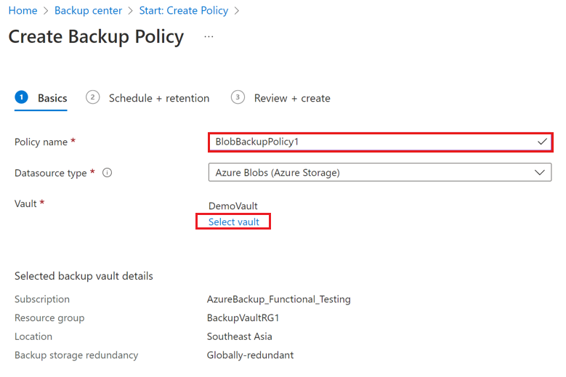Screen dimensions: 566x377
Task: Open the Schedule + retention tab
Action: (159, 98)
